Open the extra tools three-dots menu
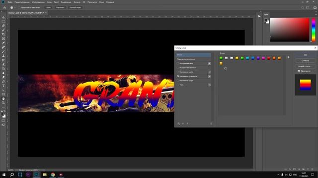 [x=3, y=107]
